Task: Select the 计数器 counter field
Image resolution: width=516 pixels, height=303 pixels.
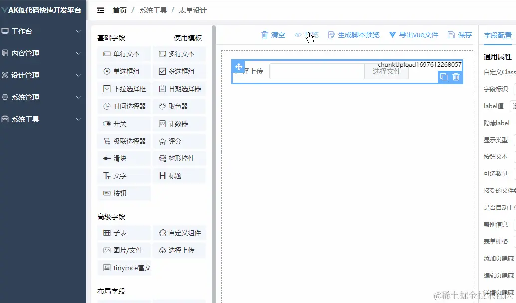Action: pos(178,124)
